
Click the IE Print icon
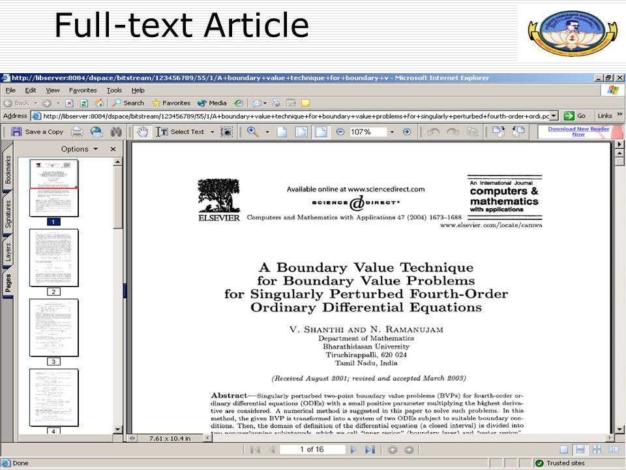(275, 103)
